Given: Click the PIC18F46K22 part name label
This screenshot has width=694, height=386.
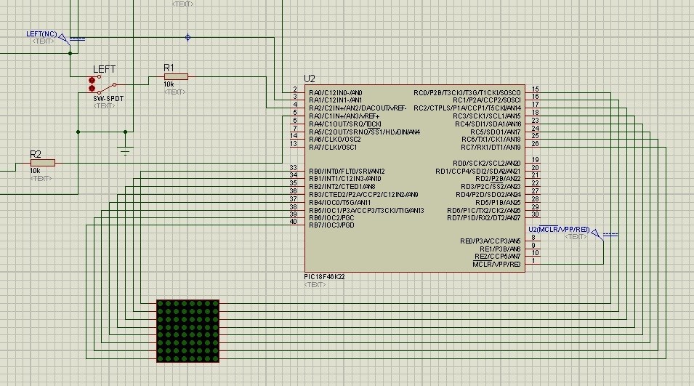Looking at the screenshot, I should [324, 277].
